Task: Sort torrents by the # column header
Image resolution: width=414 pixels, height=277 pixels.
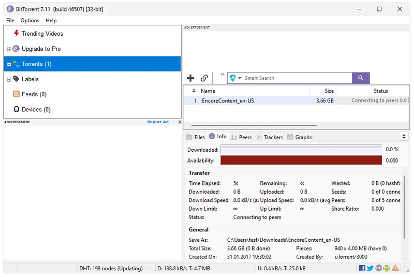Action: (194, 91)
